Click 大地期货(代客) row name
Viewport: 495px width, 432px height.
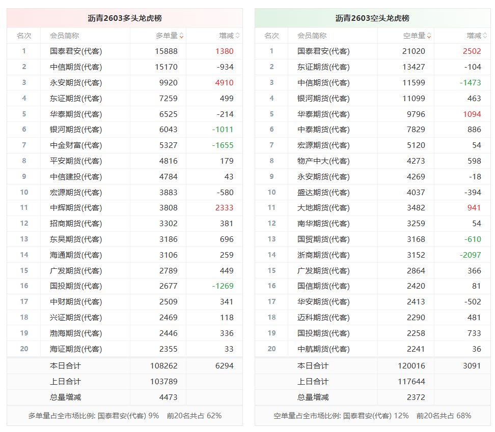pos(323,208)
